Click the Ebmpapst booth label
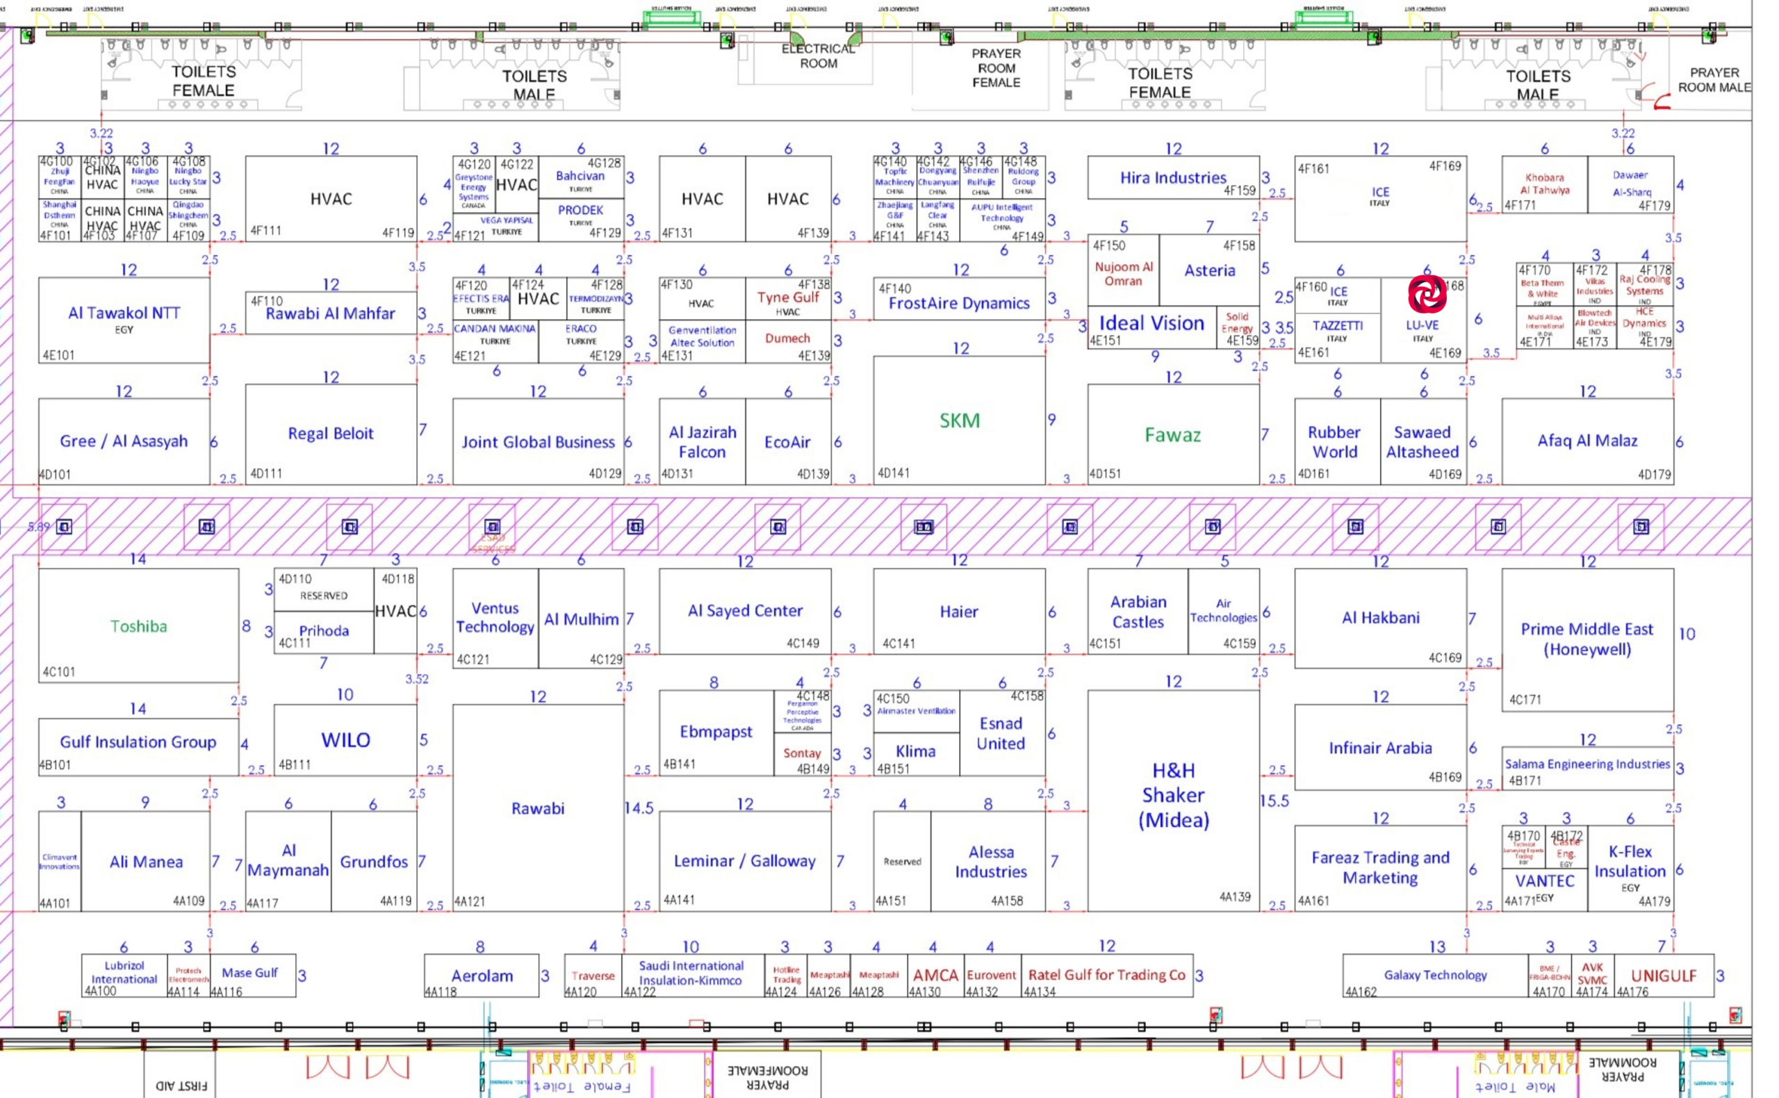Image resolution: width=1779 pixels, height=1098 pixels. tap(716, 731)
